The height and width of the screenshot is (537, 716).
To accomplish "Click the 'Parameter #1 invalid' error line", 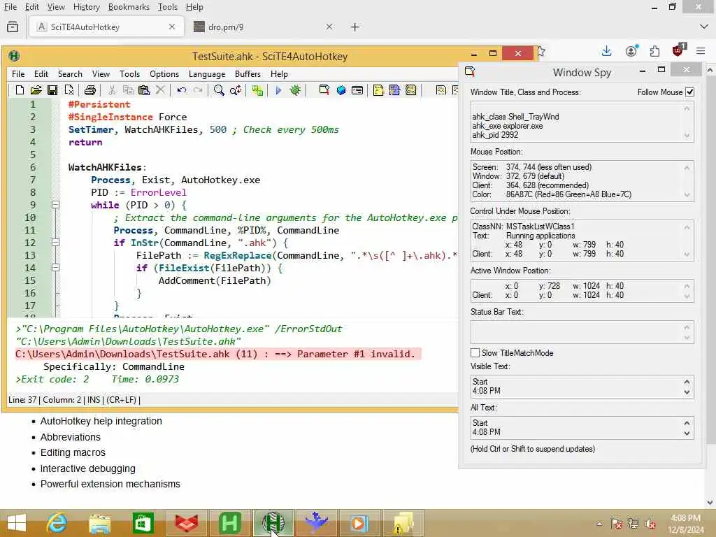I will coord(218,354).
